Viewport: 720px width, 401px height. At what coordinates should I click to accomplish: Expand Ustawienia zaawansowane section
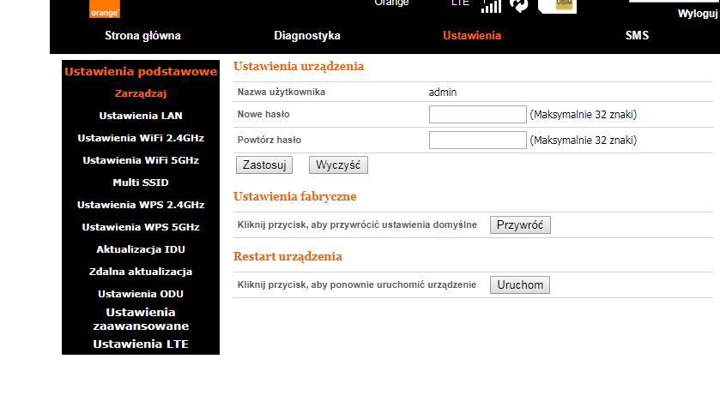pyautogui.click(x=141, y=319)
